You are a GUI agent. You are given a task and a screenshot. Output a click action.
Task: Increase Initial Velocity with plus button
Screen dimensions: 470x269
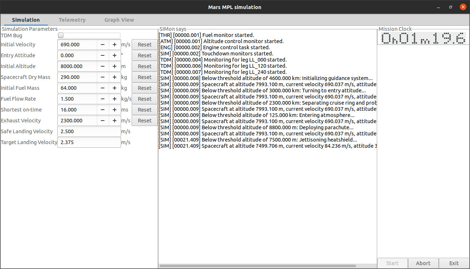tap(115, 45)
